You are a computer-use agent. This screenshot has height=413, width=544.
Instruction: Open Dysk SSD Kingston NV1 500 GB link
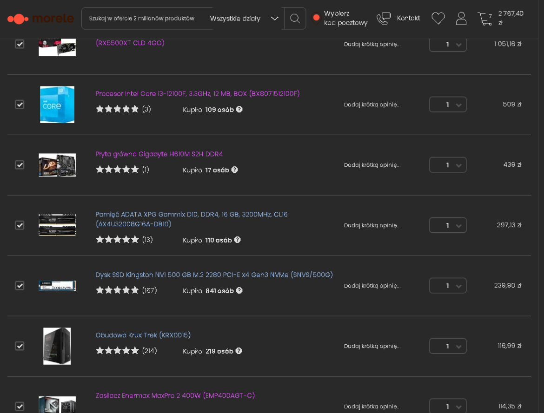tap(214, 275)
